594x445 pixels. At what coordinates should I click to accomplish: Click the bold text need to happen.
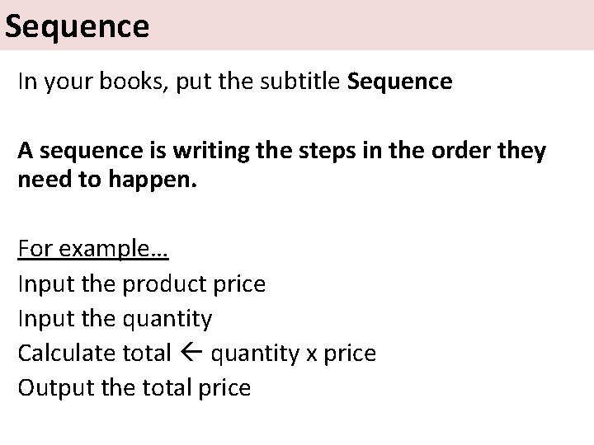(108, 180)
